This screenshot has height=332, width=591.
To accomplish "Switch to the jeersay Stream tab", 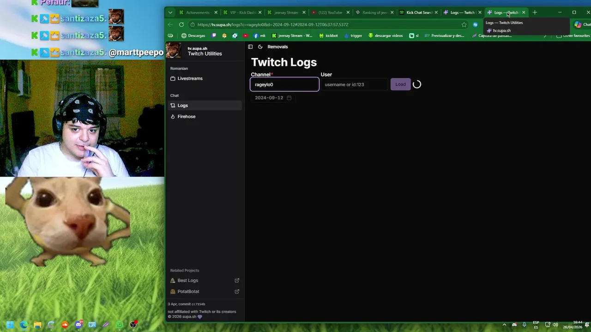I will 286,12.
